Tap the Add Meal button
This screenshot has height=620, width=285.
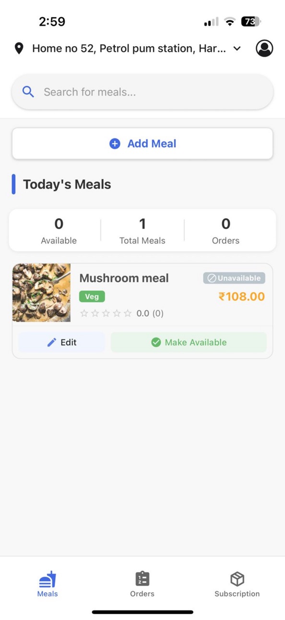click(142, 143)
